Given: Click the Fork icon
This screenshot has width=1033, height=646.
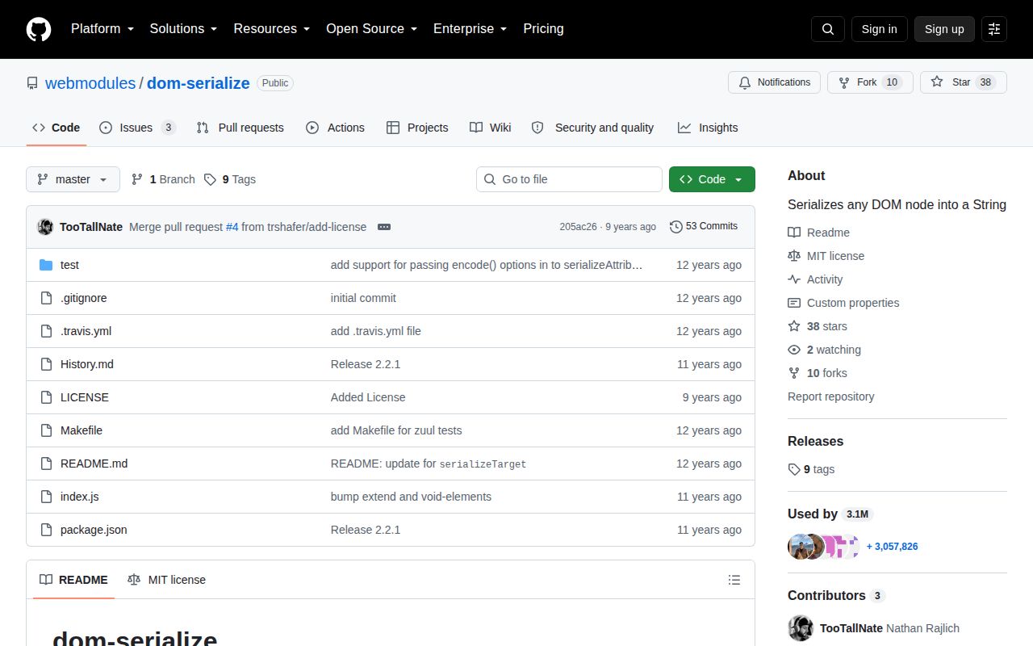Looking at the screenshot, I should (844, 82).
